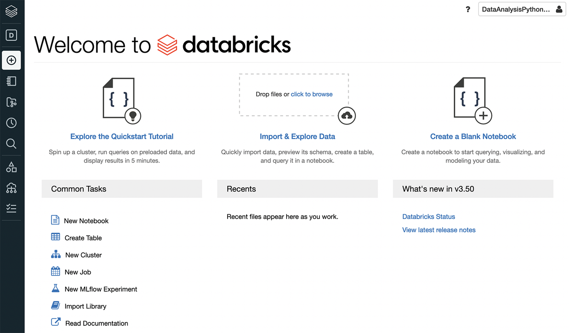Expand the Recents section header
The image size is (569, 333).
tap(241, 189)
